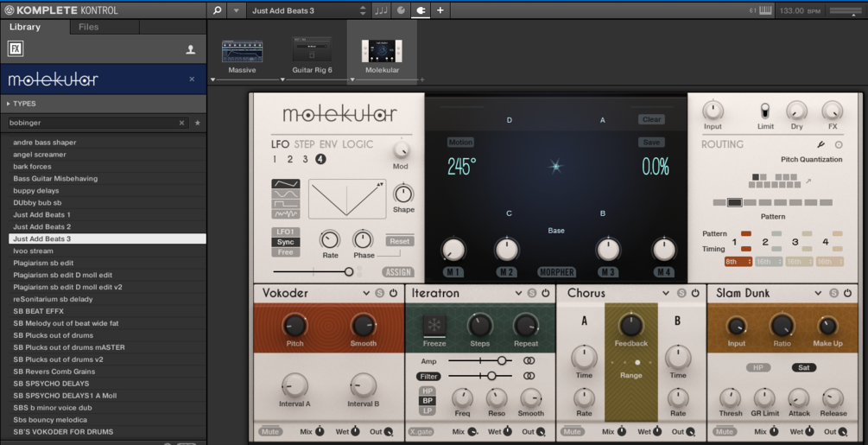Open the 8th timing dropdown
Viewport: 868px width, 445px height.
point(738,262)
